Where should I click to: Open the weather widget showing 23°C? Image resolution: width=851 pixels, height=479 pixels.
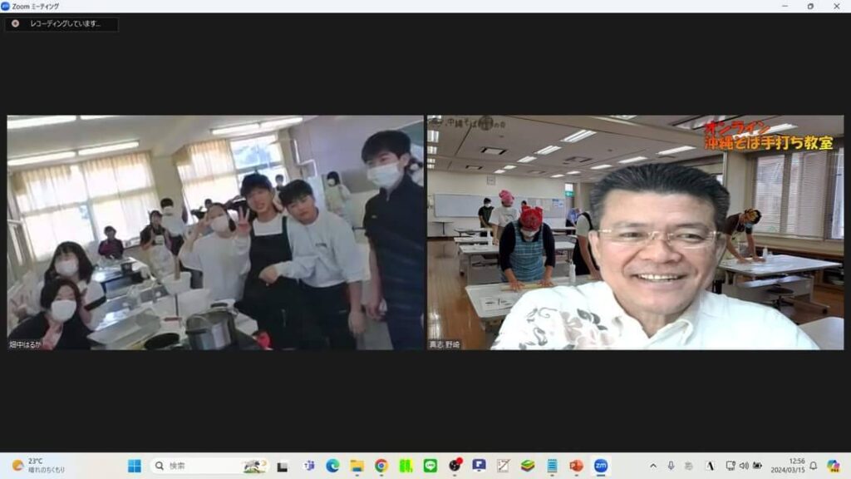click(x=38, y=466)
